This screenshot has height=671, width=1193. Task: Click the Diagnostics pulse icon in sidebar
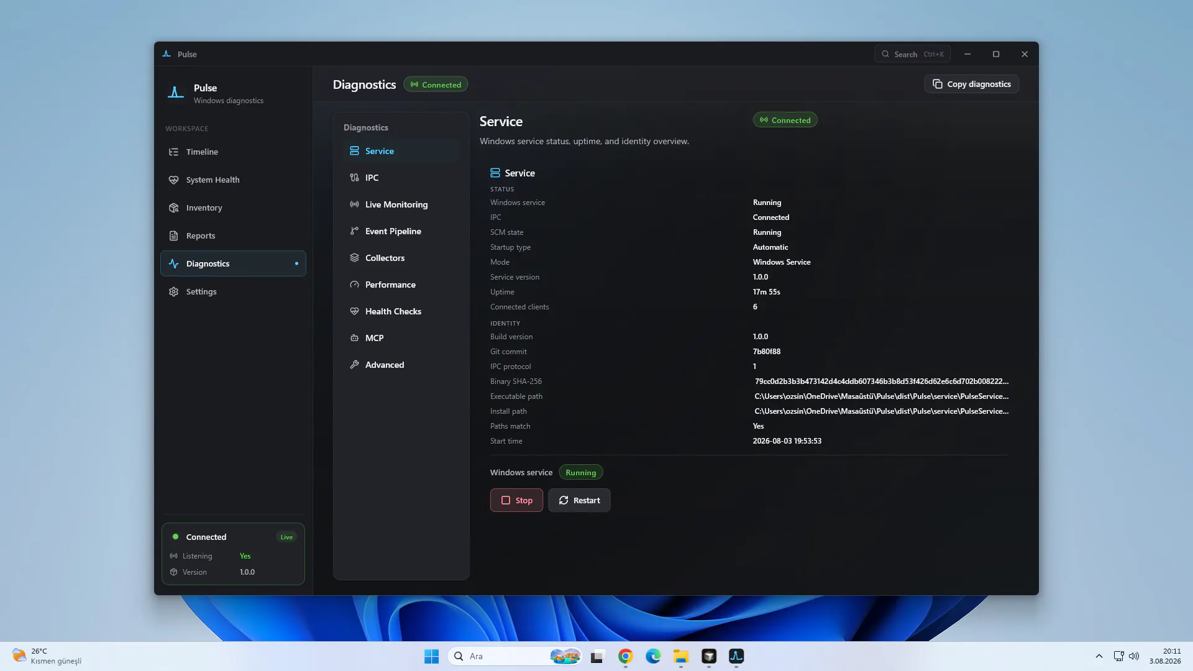[x=173, y=263]
